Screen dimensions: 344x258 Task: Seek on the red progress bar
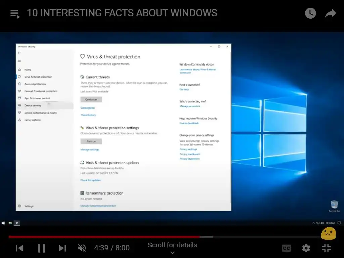click(x=104, y=237)
